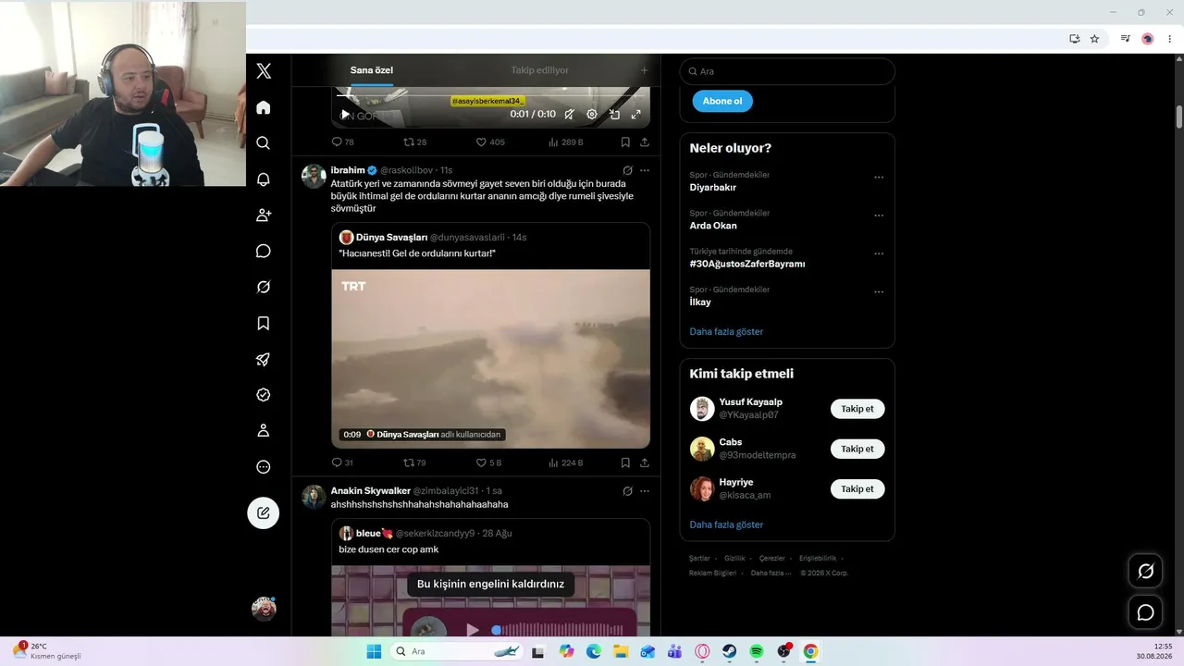Open the More circle menu in the sidebar

(264, 467)
